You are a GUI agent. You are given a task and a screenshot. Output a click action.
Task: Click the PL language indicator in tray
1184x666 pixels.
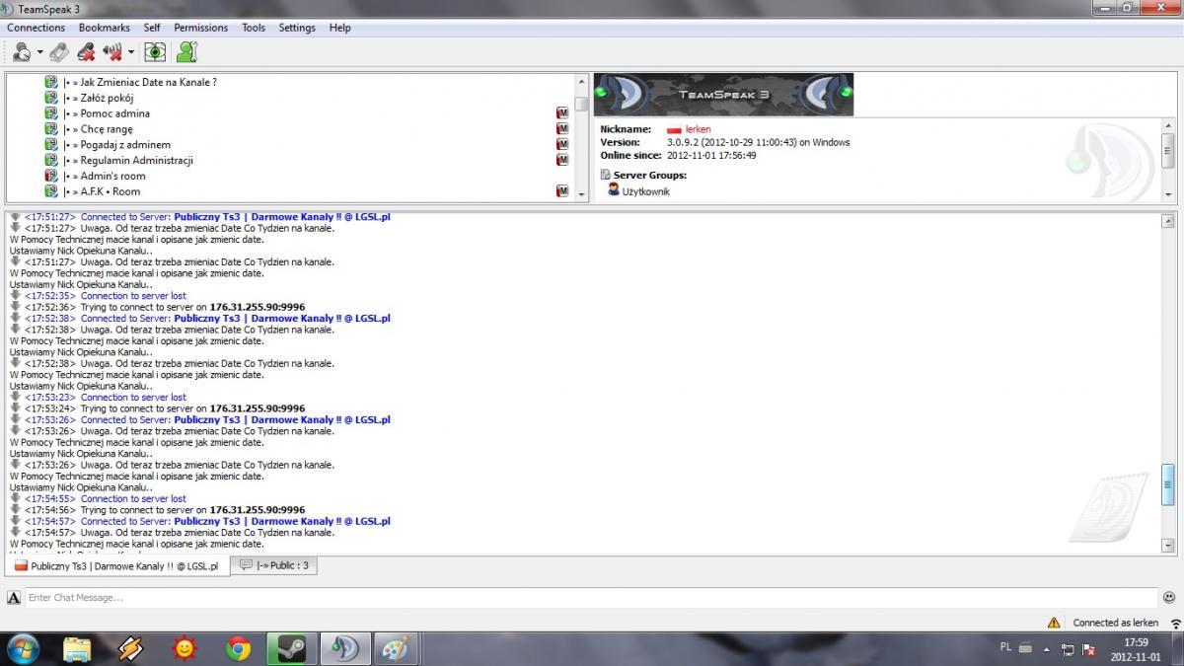click(x=1005, y=647)
